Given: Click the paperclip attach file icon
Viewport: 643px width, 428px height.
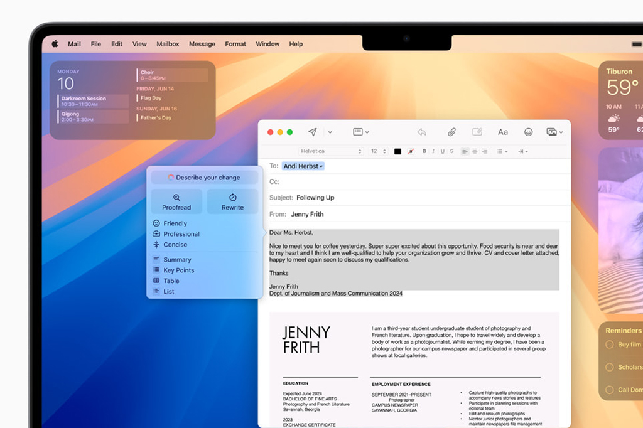Looking at the screenshot, I should (451, 132).
